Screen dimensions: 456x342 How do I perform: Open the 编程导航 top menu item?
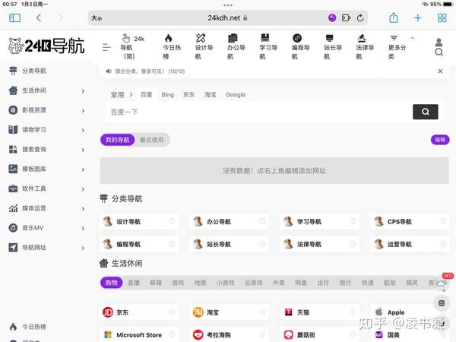[x=300, y=47]
